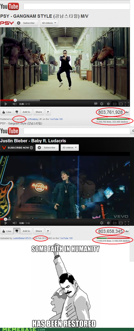Click the second page's search magnifier button
The image size is (134, 331).
pyautogui.click(x=132, y=131)
